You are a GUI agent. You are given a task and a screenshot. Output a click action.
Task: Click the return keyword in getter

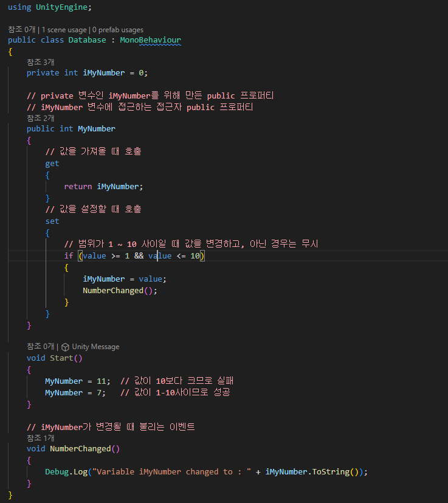coord(78,187)
